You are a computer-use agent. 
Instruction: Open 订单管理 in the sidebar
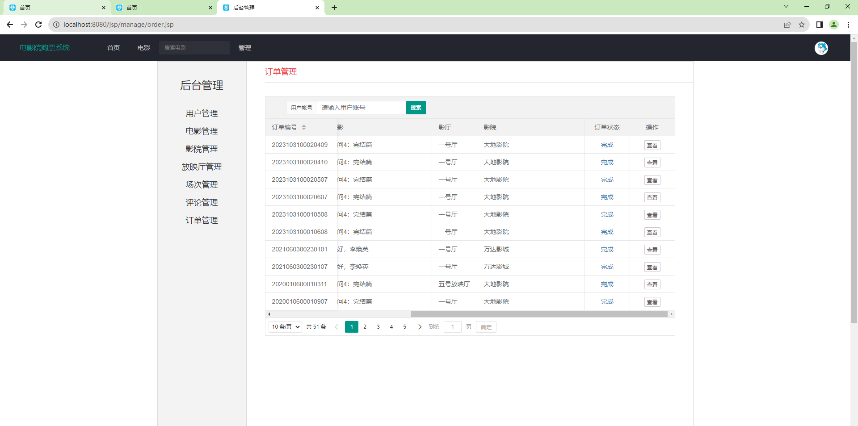point(202,221)
